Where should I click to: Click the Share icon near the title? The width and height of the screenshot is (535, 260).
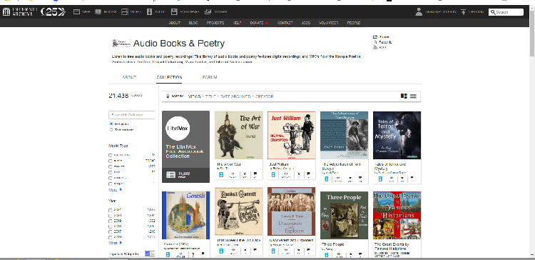tap(375, 37)
